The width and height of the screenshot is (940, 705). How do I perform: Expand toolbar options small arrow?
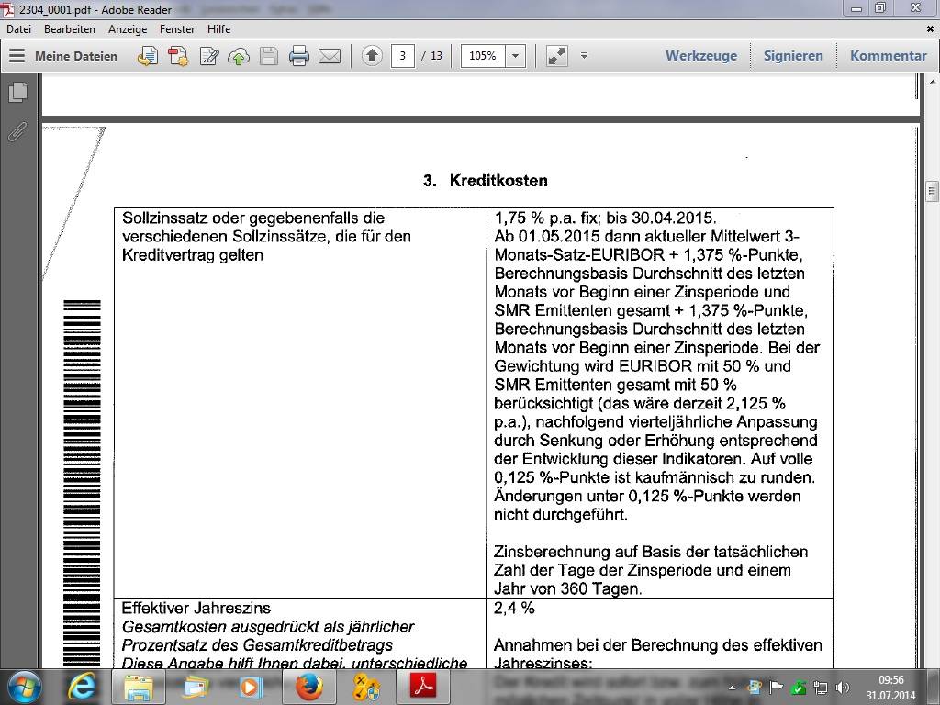tap(584, 56)
